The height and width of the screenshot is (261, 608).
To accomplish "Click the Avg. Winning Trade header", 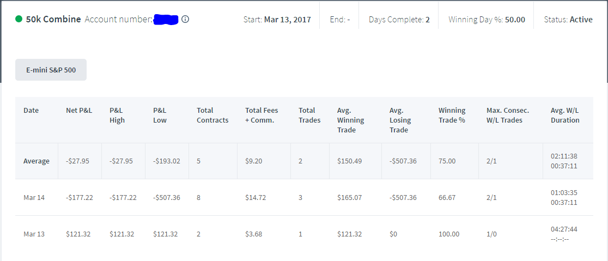I will (350, 120).
